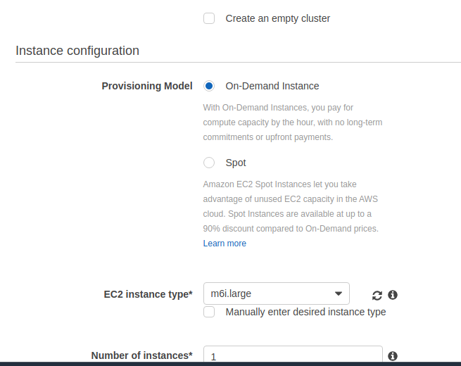Screen dimensions: 461x366
Task: Open the m6i.large instance type dropdown
Action: (x=277, y=294)
